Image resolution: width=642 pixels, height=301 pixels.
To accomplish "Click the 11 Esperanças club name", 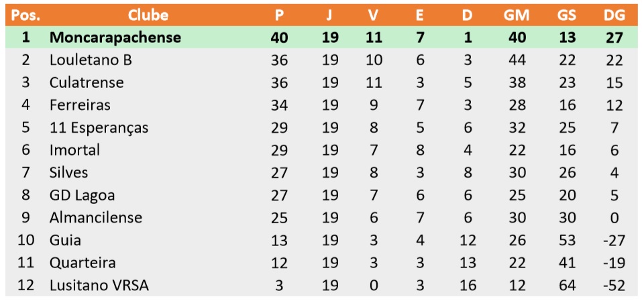I will pyautogui.click(x=99, y=128).
